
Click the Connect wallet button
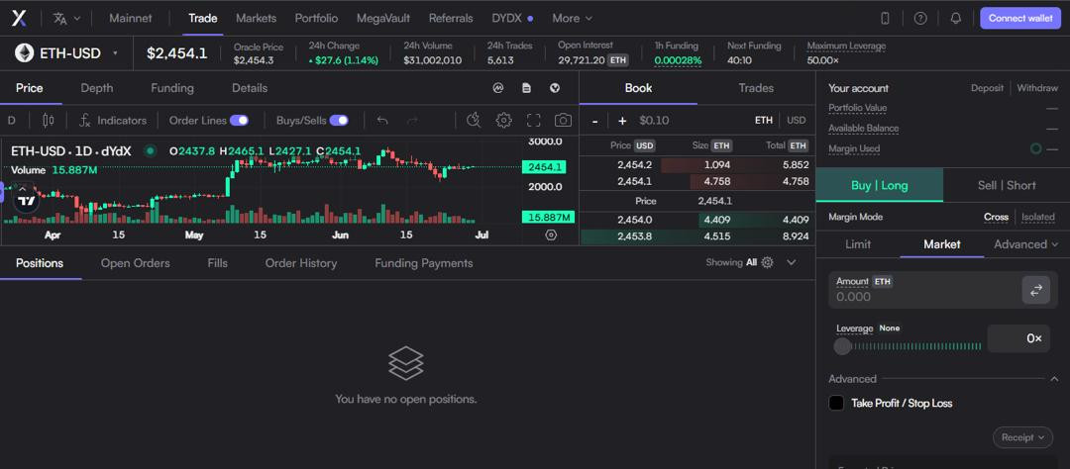[1019, 18]
